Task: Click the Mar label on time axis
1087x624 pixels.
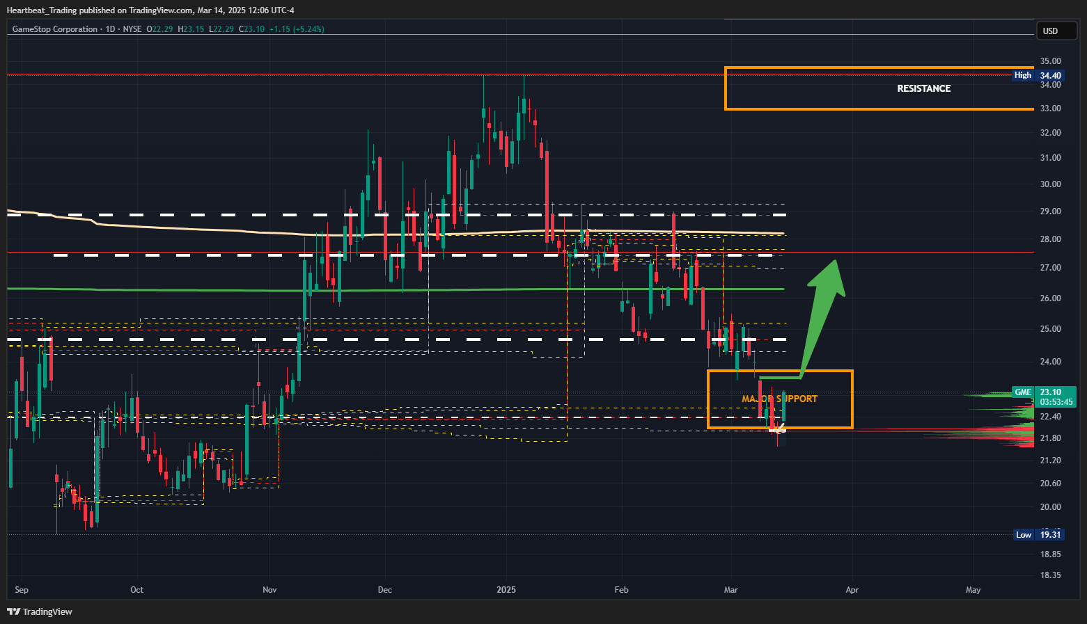Action: tap(730, 590)
